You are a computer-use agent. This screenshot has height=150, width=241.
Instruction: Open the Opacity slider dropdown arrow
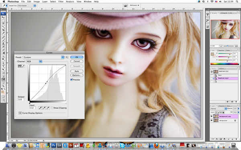click(x=238, y=108)
